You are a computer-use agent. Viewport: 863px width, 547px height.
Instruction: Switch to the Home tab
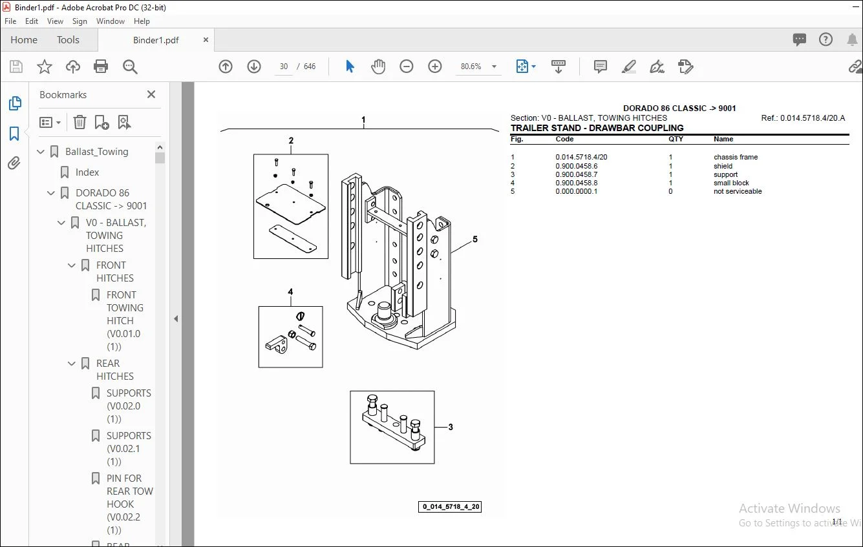(x=24, y=39)
